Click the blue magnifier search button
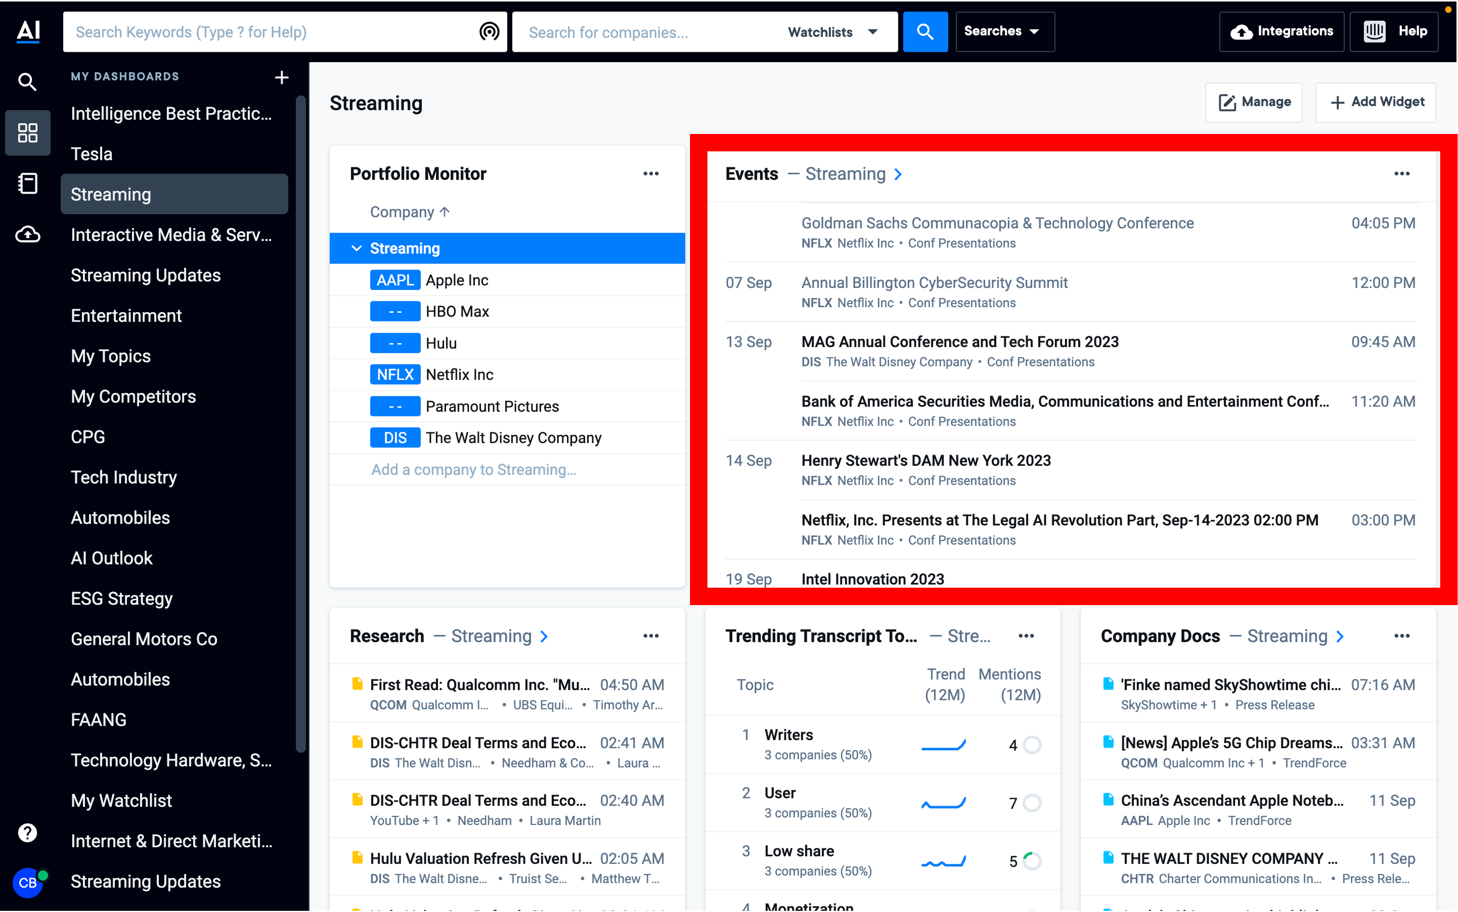 (925, 31)
